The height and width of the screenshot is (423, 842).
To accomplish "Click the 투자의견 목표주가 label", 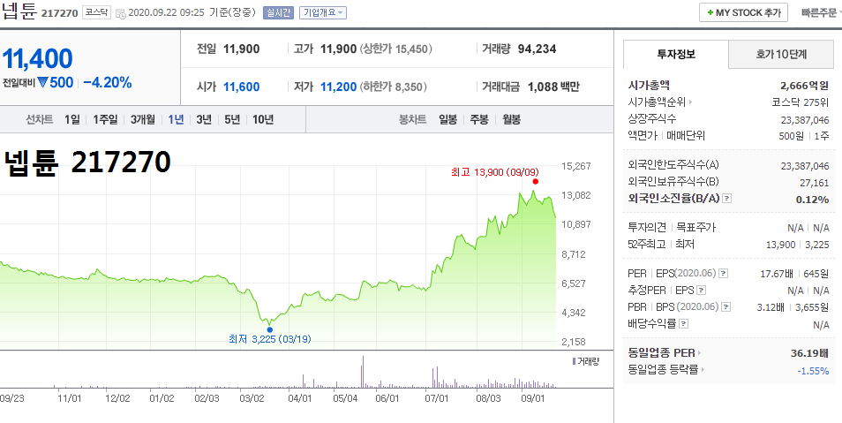I will pos(672,227).
